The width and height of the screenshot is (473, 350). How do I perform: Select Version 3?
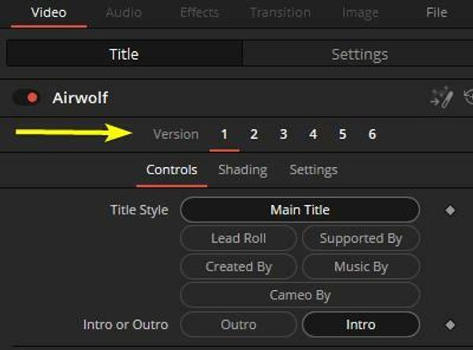coord(283,134)
